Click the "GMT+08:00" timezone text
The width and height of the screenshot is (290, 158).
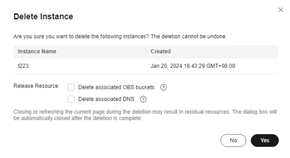pyautogui.click(x=221, y=66)
